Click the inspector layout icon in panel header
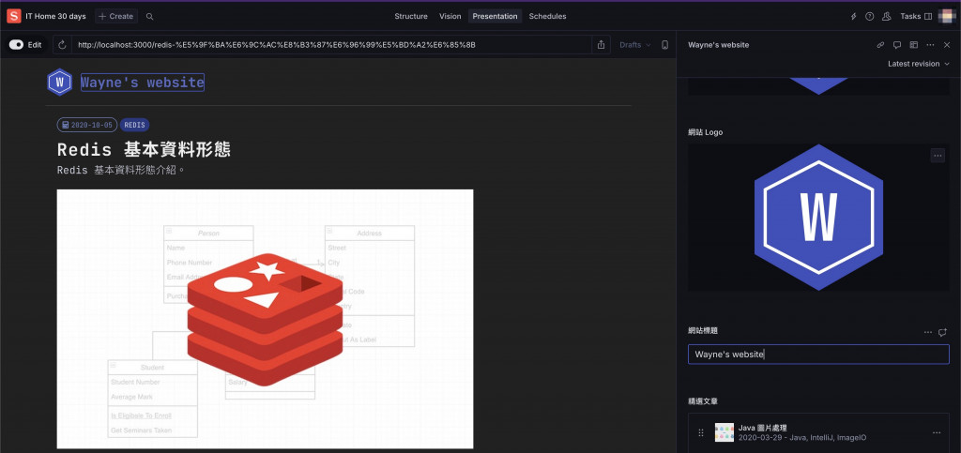Image resolution: width=961 pixels, height=453 pixels. click(x=913, y=45)
